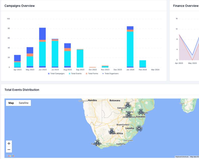Toggle the Total Organisers legend series
Screen dimensions: 199x159
(x=110, y=74)
